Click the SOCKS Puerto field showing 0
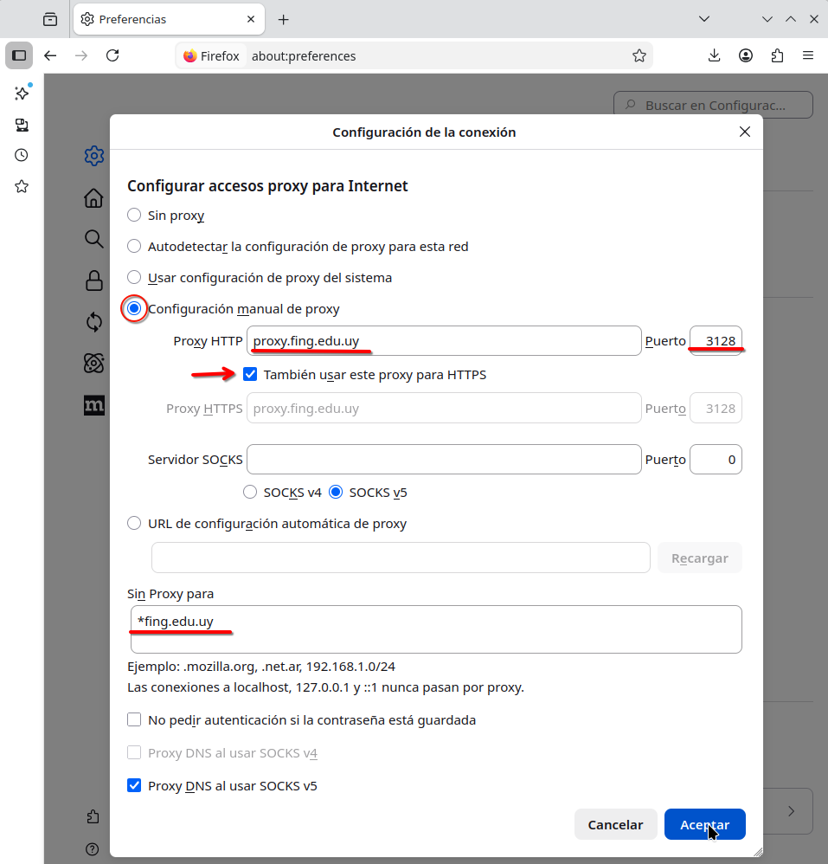Viewport: 828px width, 864px height. point(716,460)
